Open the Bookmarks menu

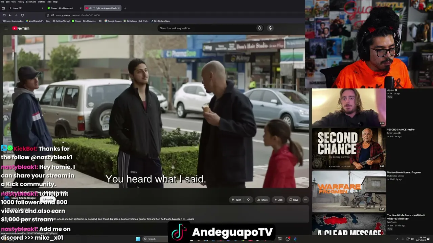[31, 2]
